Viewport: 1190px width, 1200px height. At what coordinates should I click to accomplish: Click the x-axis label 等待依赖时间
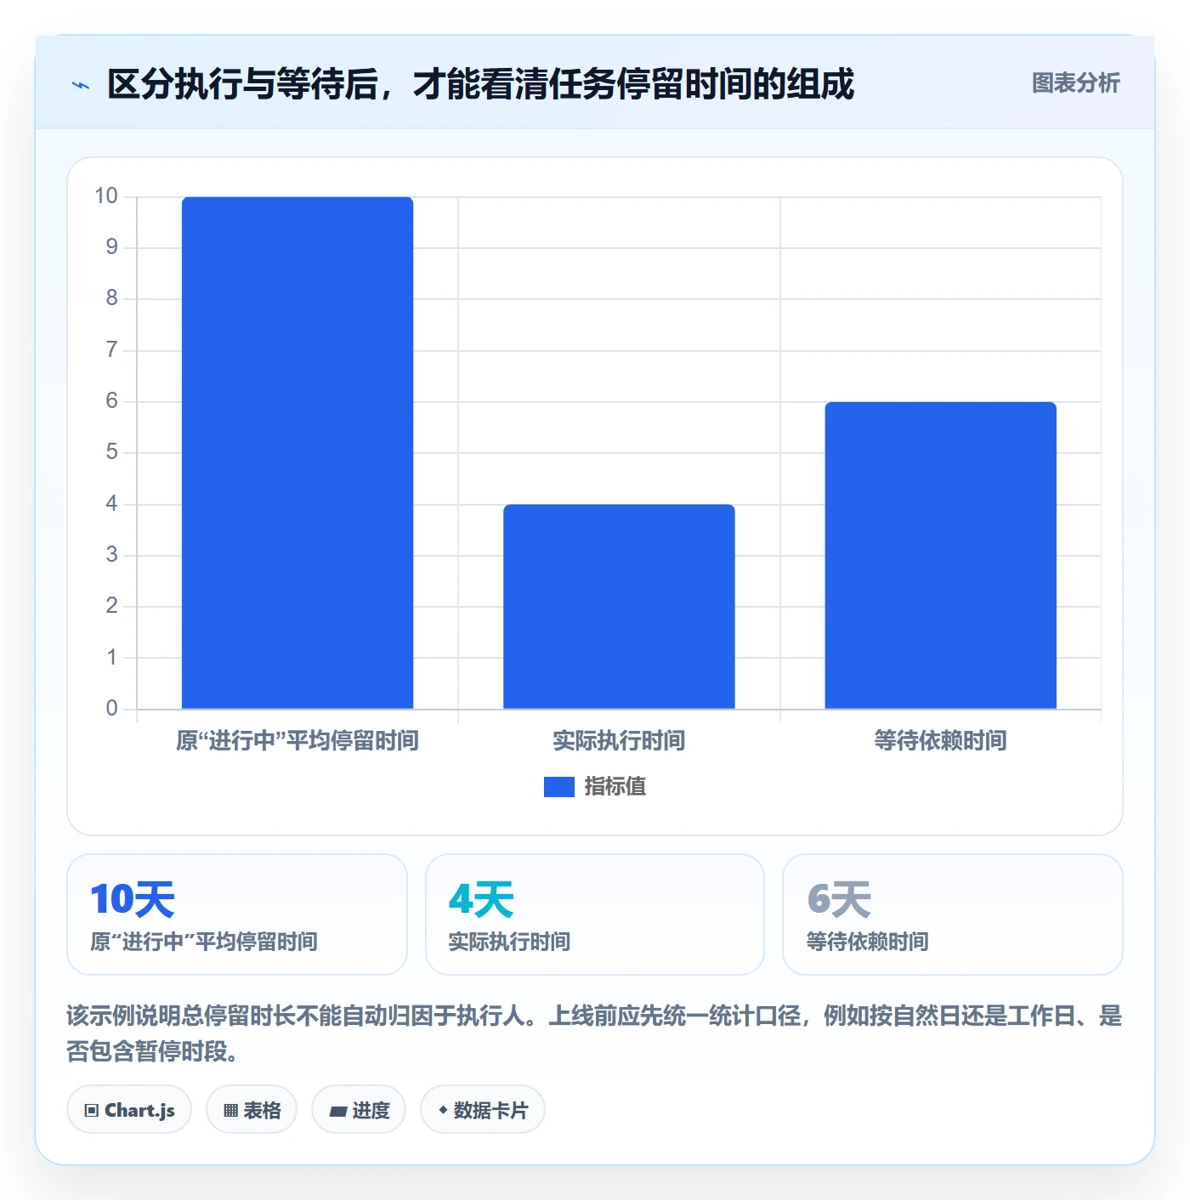940,741
